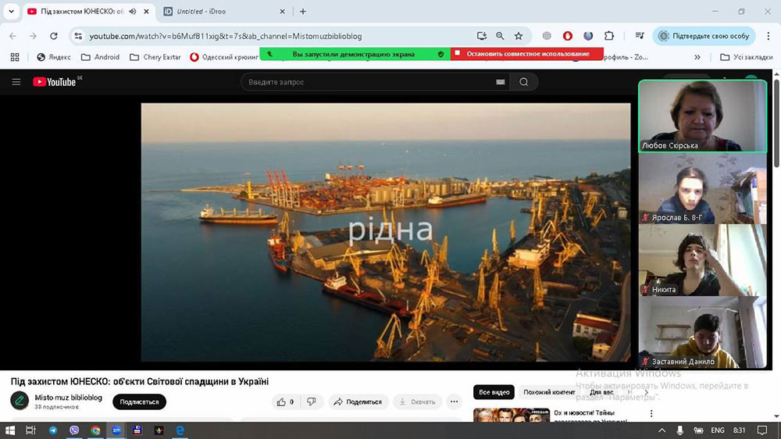This screenshot has height=439, width=781.
Task: Select the Під захистом ЮНЕСКО tab
Action: tap(82, 11)
